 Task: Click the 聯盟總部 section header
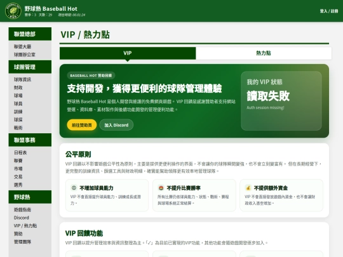pyautogui.click(x=30, y=34)
